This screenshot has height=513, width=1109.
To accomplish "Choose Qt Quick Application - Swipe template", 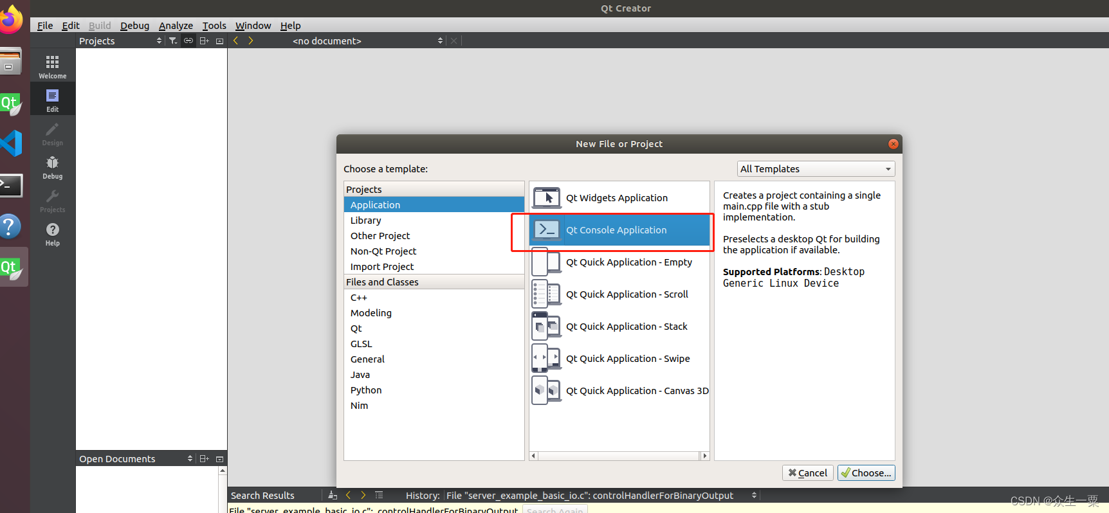I will [x=619, y=359].
